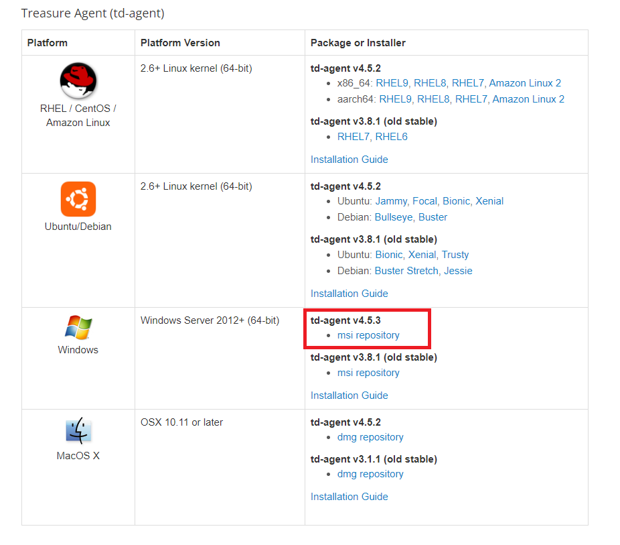
Task: Open Ubuntu Jammy package link
Action: click(391, 201)
